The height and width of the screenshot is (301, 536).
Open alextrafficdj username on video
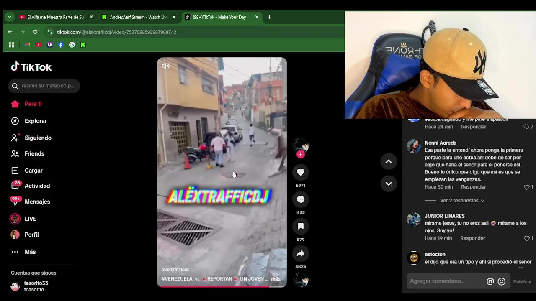click(175, 270)
